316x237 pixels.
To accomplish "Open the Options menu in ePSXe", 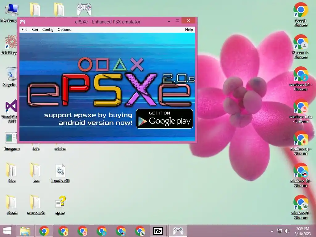I will (x=64, y=30).
